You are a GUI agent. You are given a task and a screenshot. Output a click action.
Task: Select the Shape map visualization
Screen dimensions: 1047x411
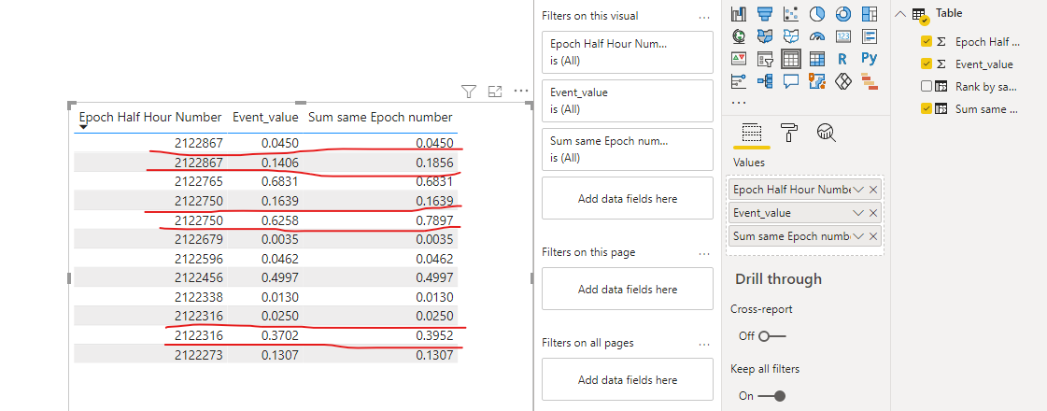790,36
